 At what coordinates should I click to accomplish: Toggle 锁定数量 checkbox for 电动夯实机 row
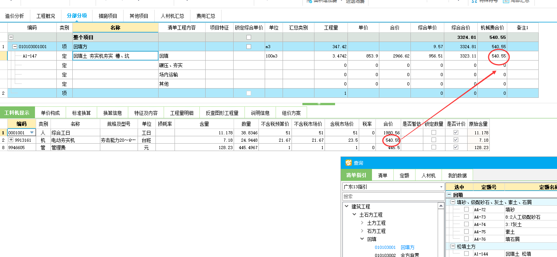(x=434, y=140)
